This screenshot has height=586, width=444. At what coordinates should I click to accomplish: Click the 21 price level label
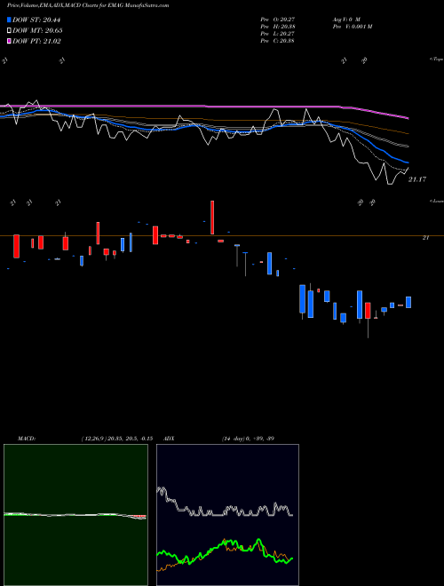[425, 238]
